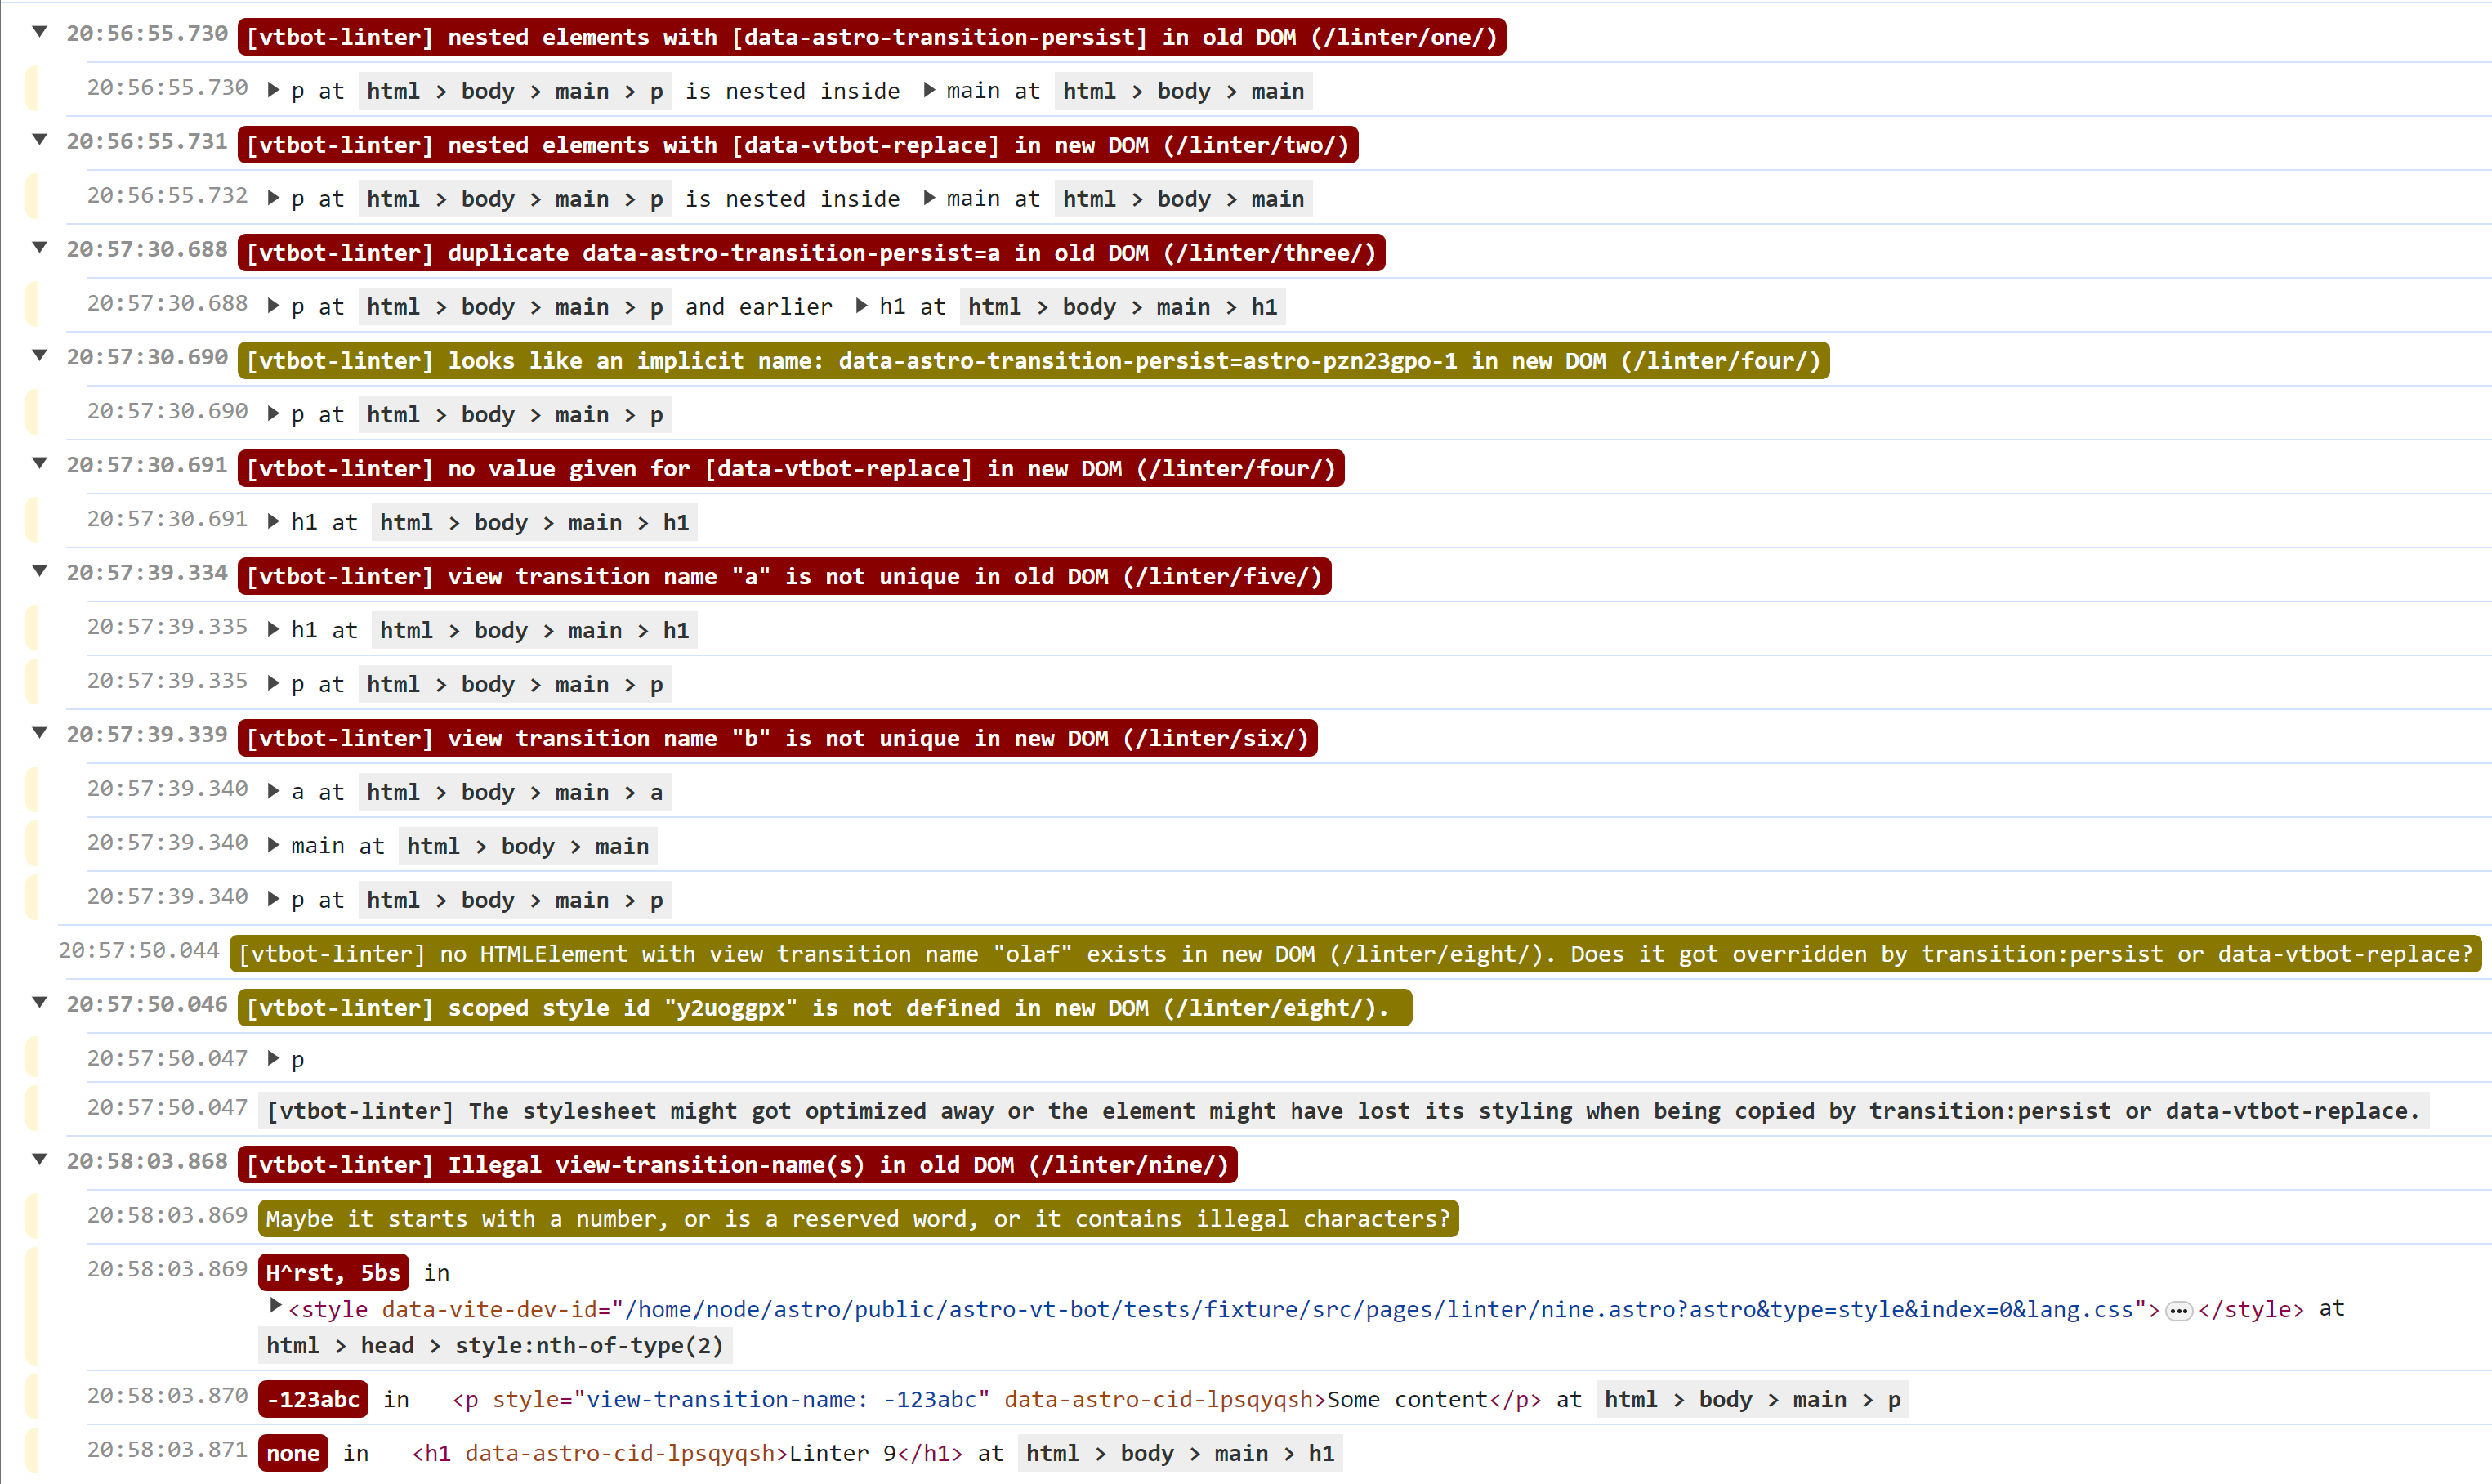Expand the p object at 20:57:50.047
Viewport: 2492px width, 1484px height.
(274, 1059)
